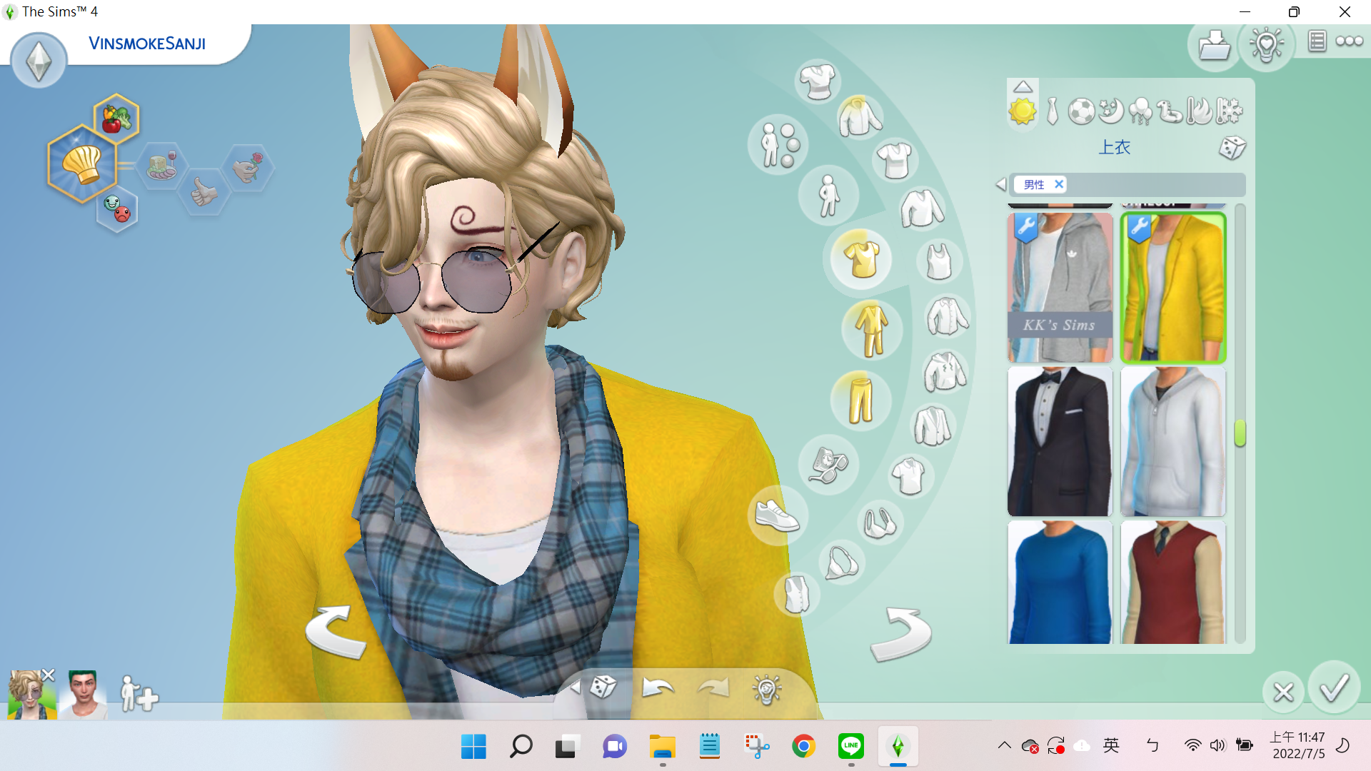Select the blond Sim household portrait
Screen dimensions: 1371x771
pyautogui.click(x=31, y=695)
